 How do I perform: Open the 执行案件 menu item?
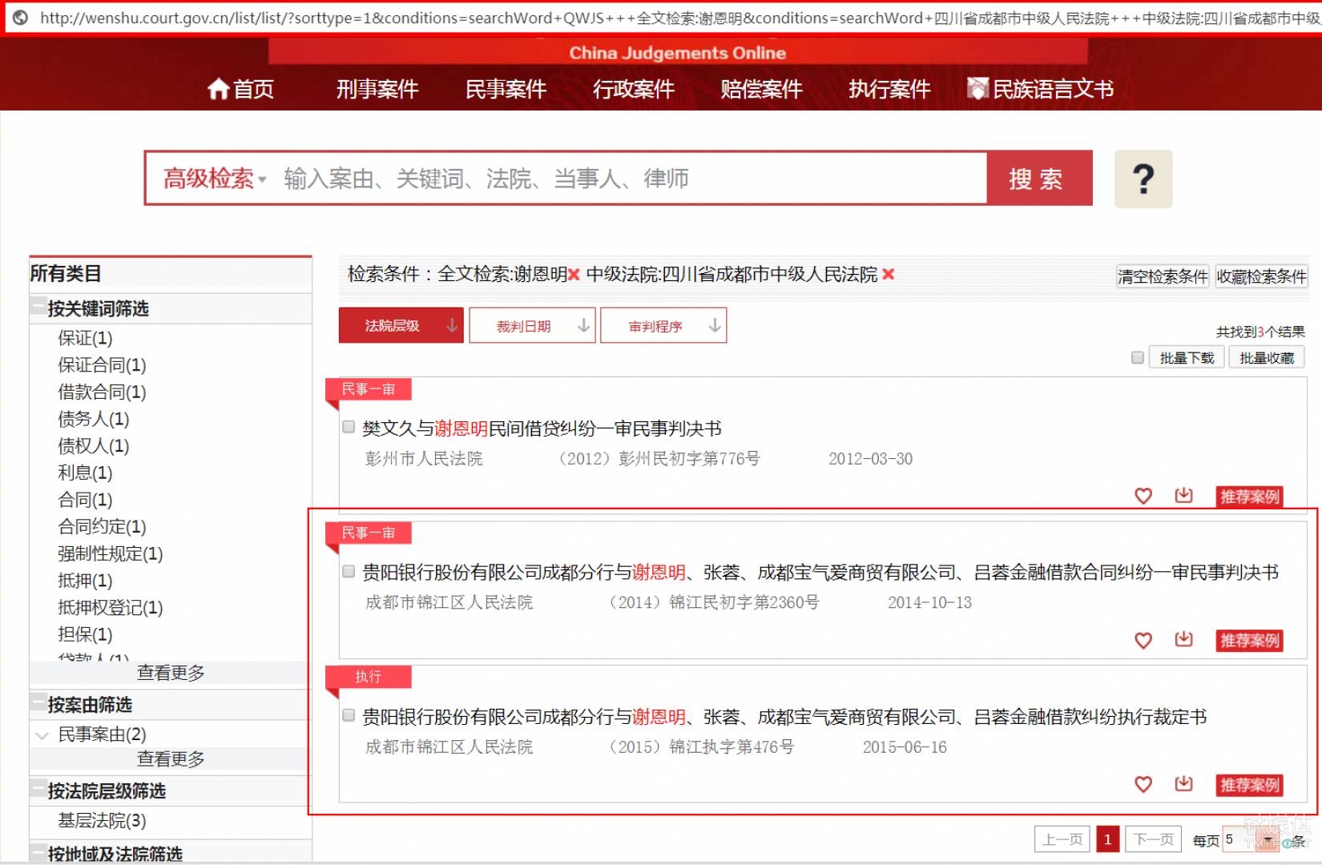click(889, 89)
